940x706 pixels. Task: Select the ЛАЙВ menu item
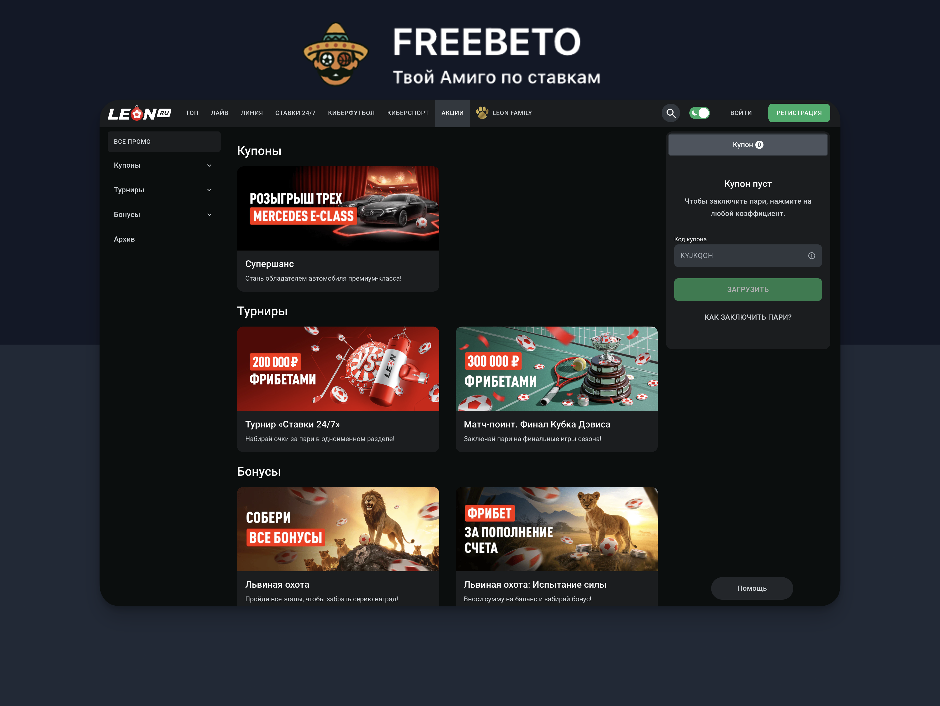[219, 113]
